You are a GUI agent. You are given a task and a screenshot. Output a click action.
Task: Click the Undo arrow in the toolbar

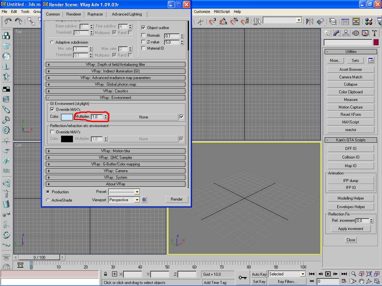tap(7, 22)
